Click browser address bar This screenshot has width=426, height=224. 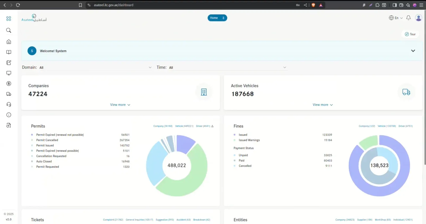point(192,5)
